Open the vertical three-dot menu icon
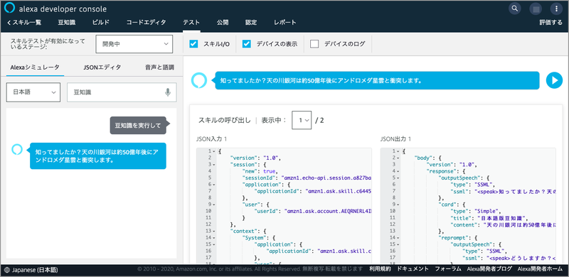Viewport: 569px width, 277px height. pos(556,9)
